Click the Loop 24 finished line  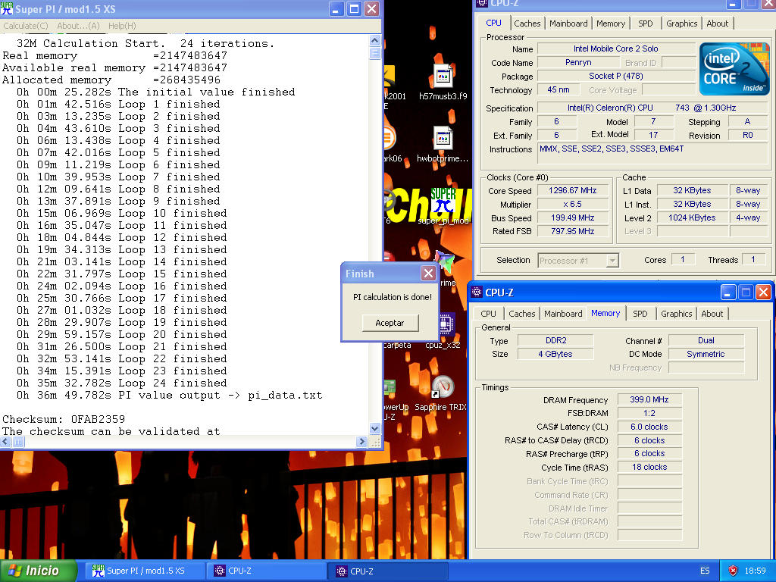tap(122, 383)
